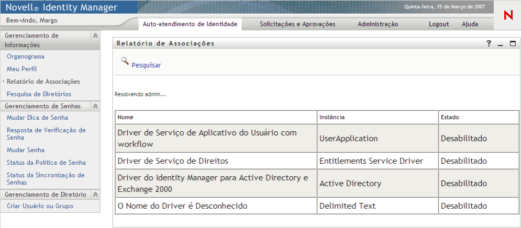Switch to Solicitações e Aprovações tab
The width and height of the screenshot is (521, 228).
(x=297, y=24)
